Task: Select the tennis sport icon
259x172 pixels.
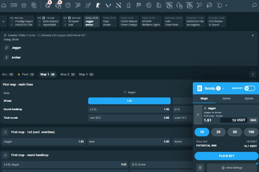Action: point(78,5)
